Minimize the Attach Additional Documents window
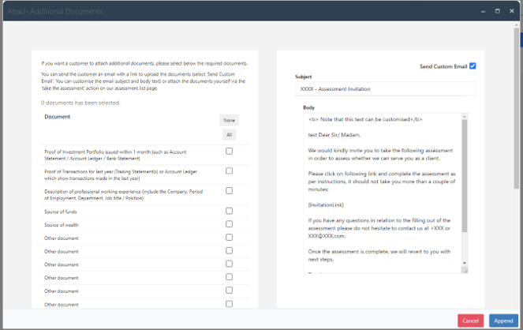The image size is (523, 330). point(483,11)
